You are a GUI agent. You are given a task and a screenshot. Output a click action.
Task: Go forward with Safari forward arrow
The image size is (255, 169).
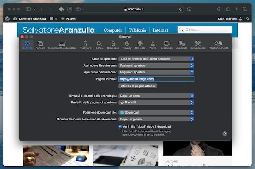(x=51, y=9)
